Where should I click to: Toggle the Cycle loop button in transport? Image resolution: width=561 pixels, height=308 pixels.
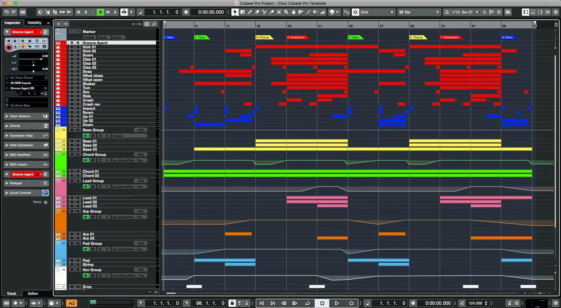307,303
